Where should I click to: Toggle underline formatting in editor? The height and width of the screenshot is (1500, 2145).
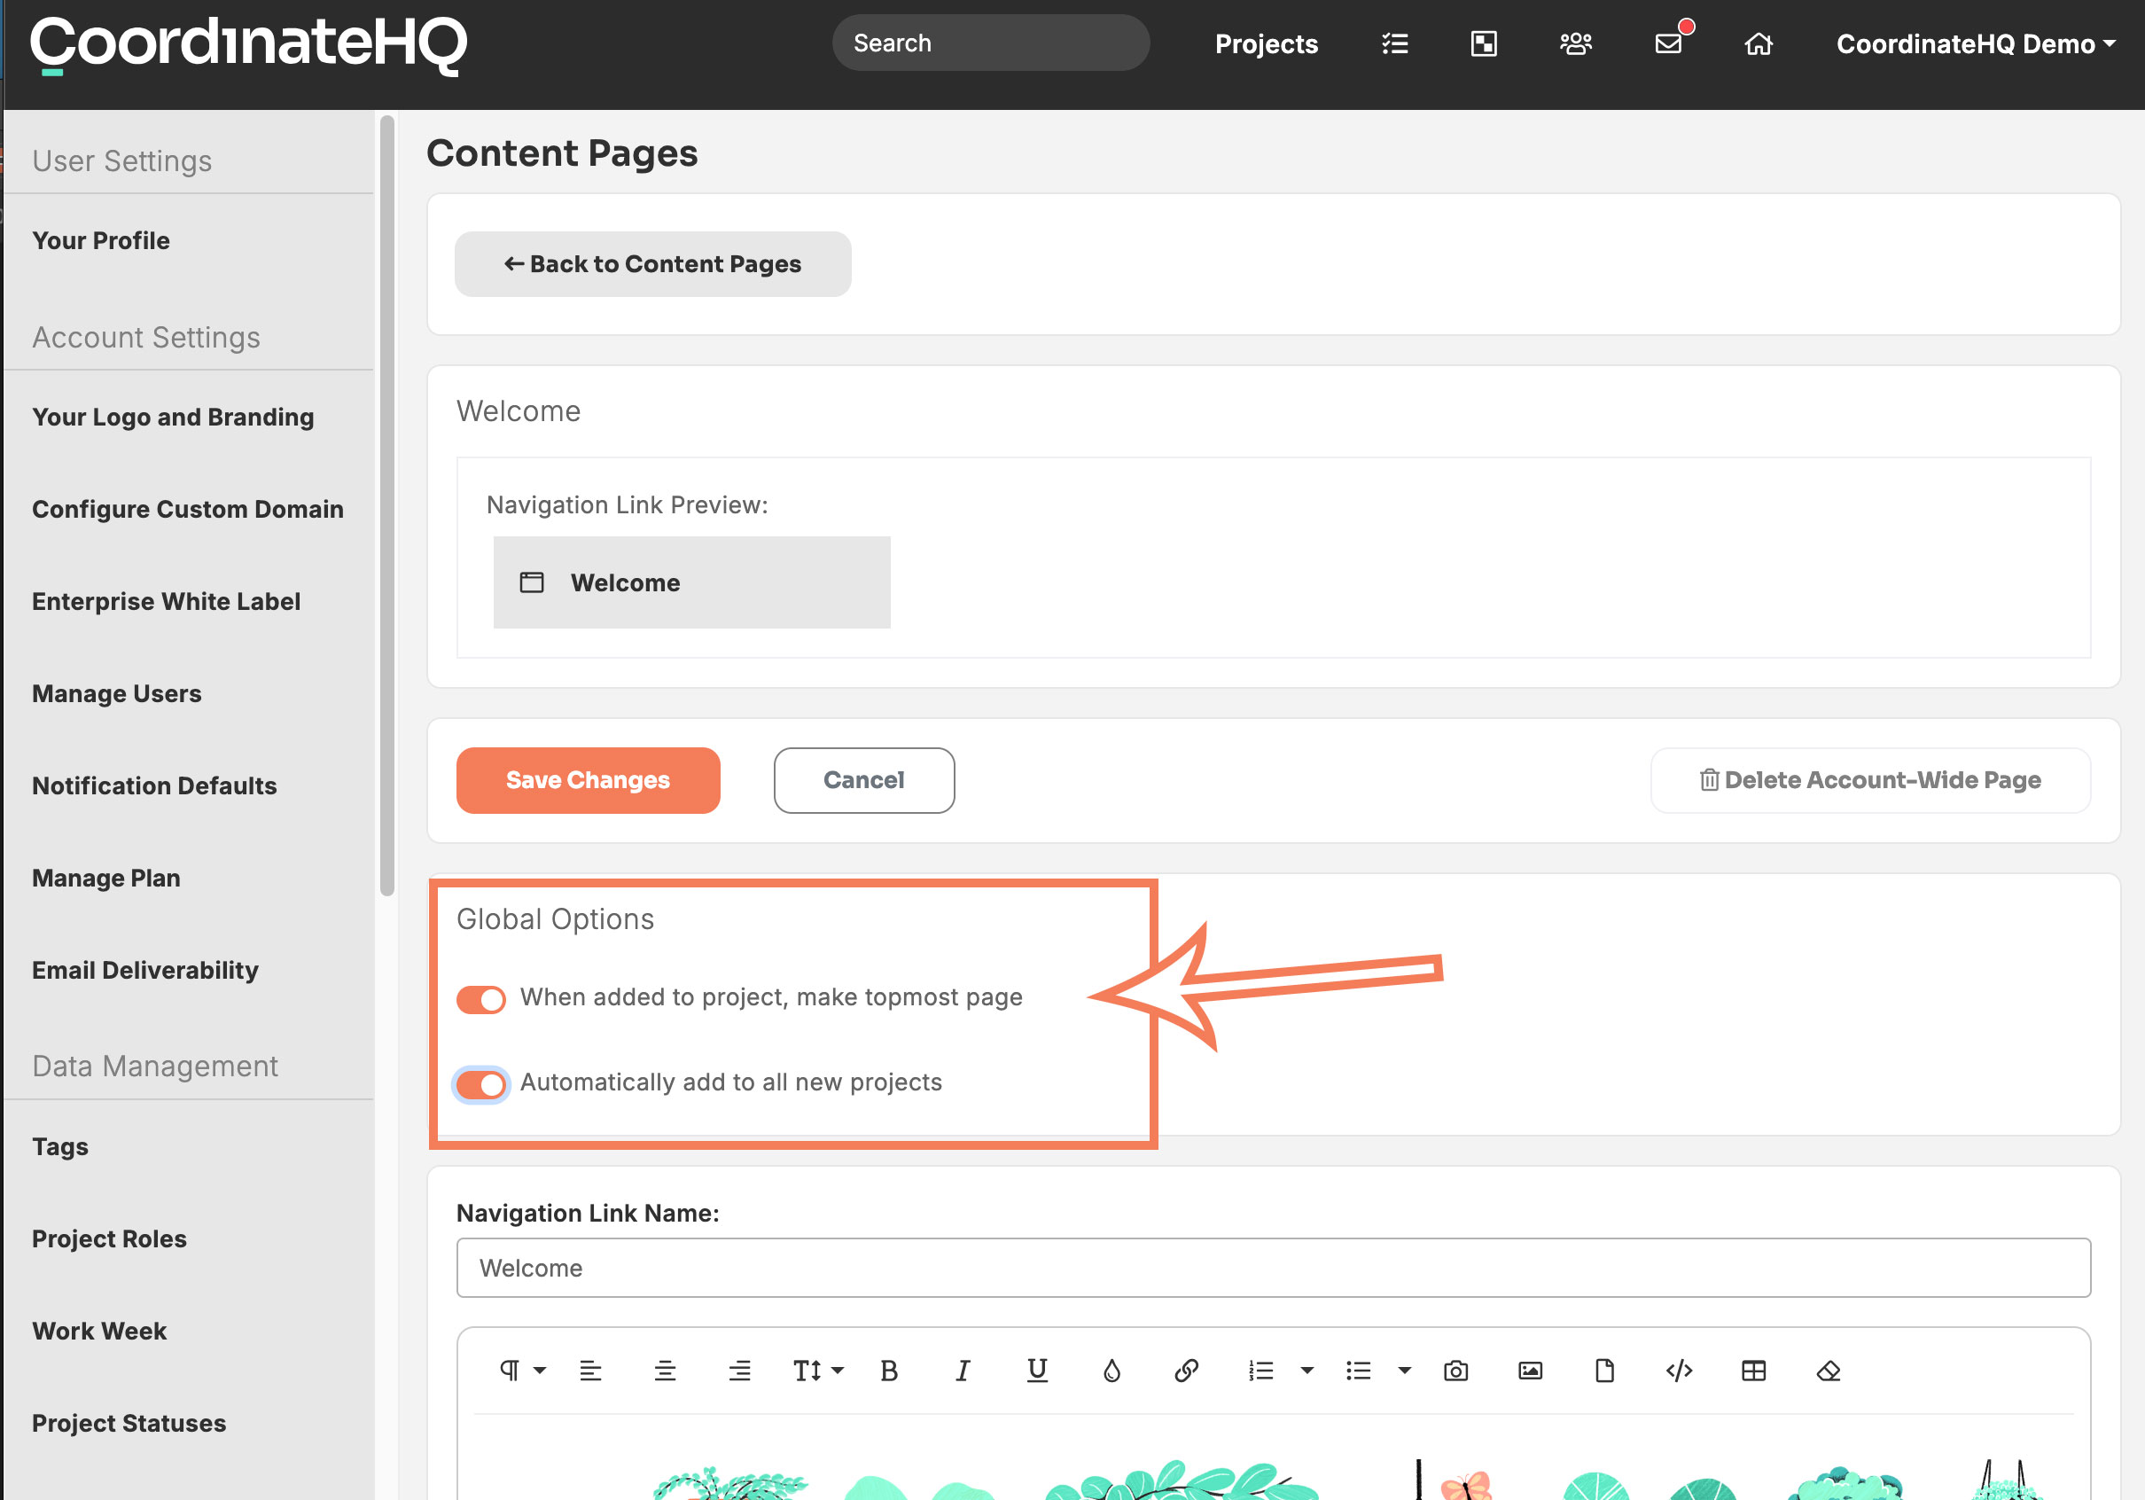[1037, 1370]
